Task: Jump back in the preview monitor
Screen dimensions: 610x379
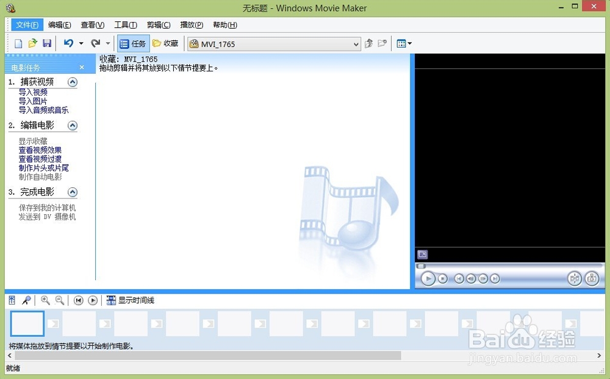Action: [459, 279]
